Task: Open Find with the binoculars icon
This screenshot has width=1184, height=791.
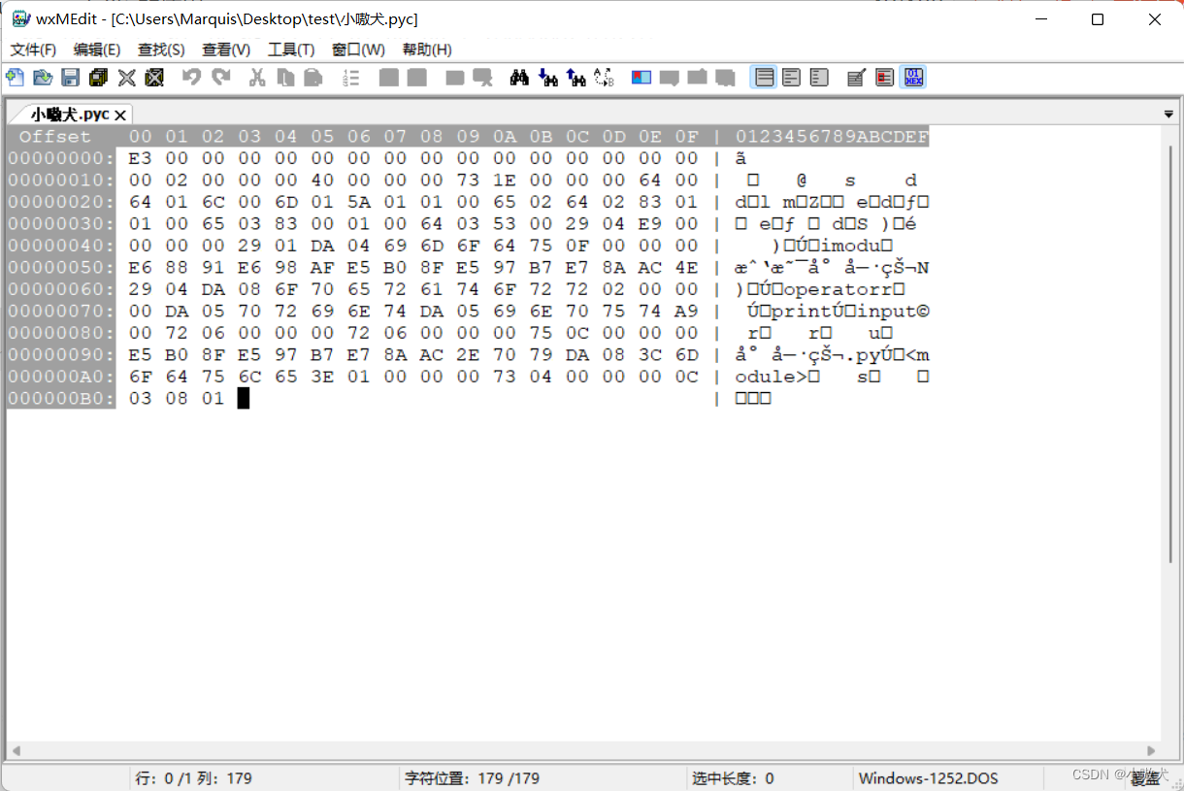Action: tap(520, 78)
